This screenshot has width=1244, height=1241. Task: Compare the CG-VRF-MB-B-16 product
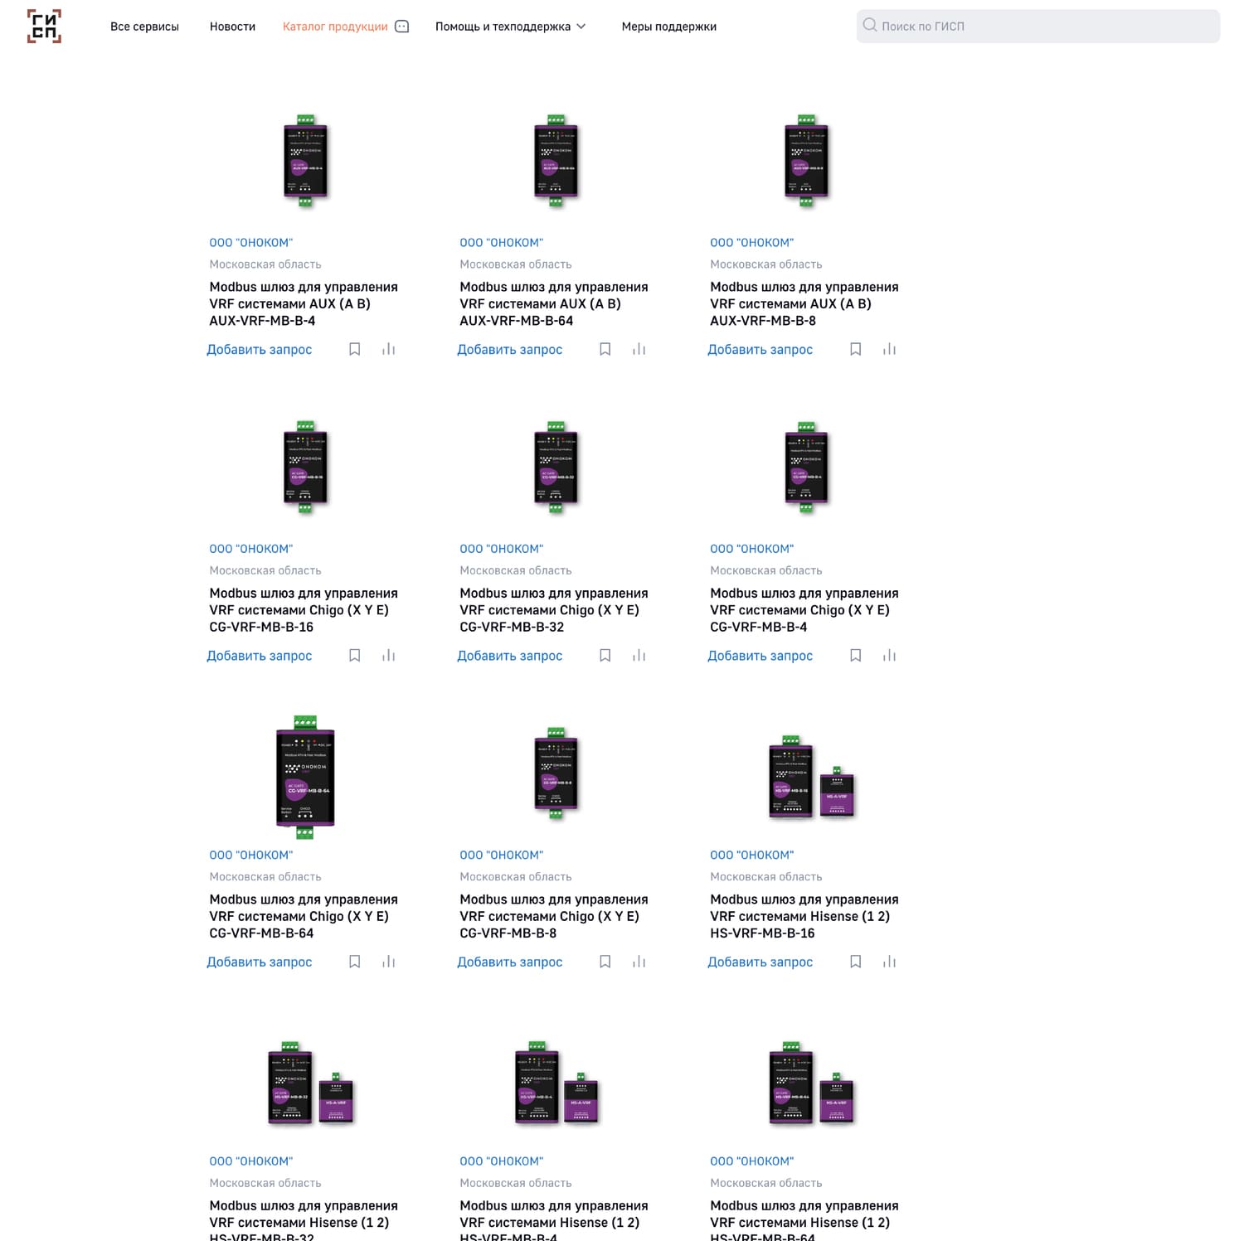pos(388,656)
